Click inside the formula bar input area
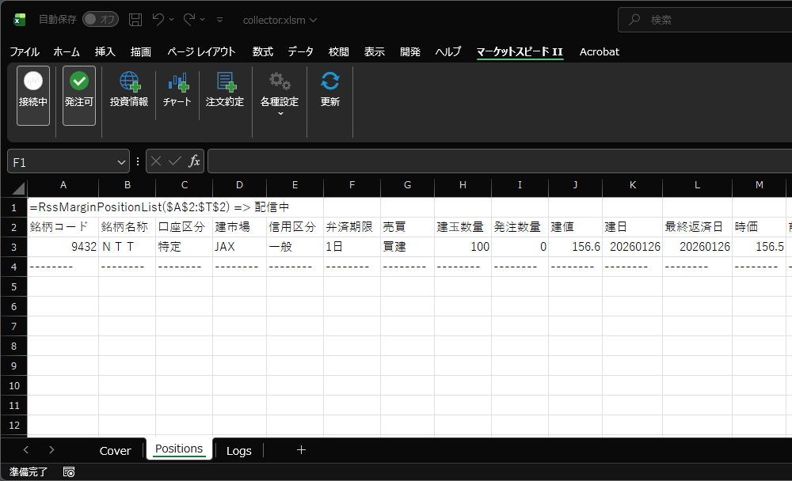The image size is (792, 481). pyautogui.click(x=500, y=161)
